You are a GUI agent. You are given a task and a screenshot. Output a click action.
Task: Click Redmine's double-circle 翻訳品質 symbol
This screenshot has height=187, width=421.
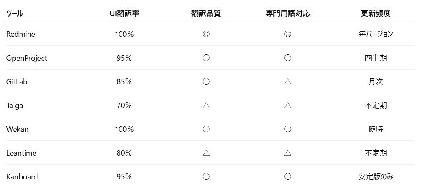[x=206, y=34]
